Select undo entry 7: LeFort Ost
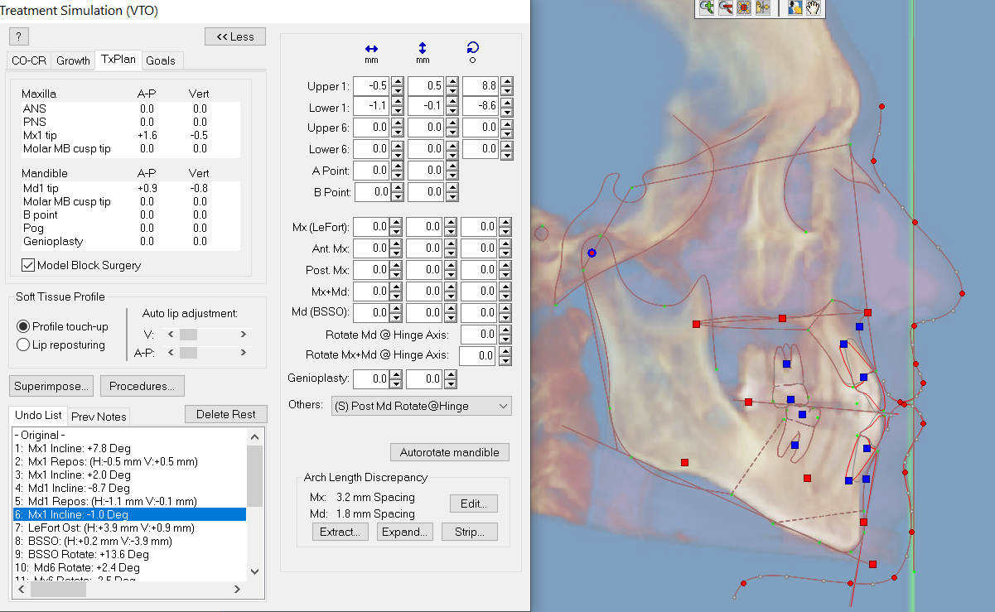 [130, 528]
